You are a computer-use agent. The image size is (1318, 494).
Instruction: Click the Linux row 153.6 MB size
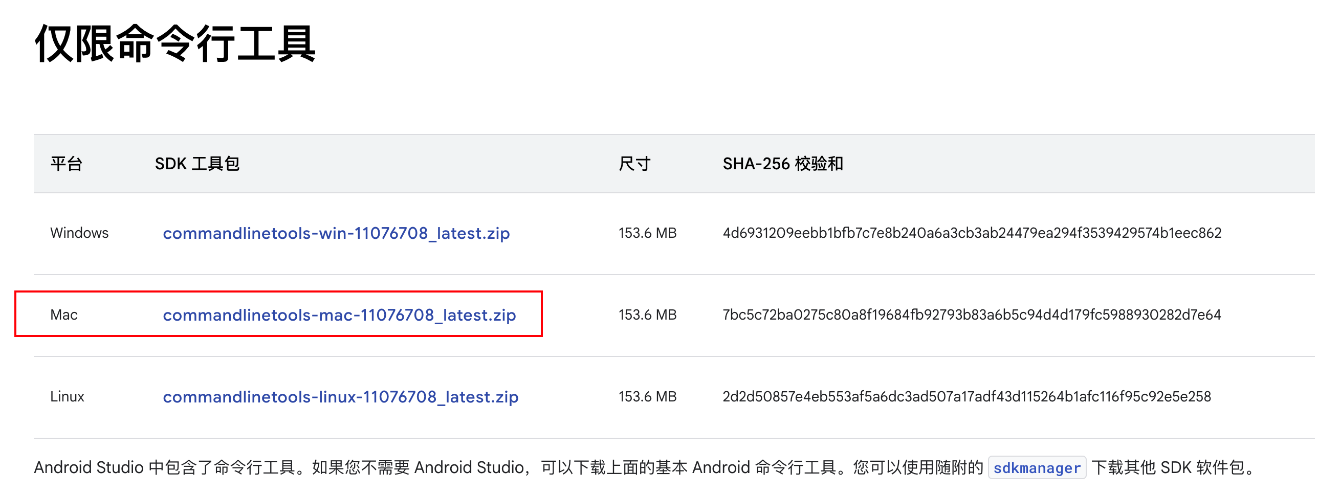647,397
